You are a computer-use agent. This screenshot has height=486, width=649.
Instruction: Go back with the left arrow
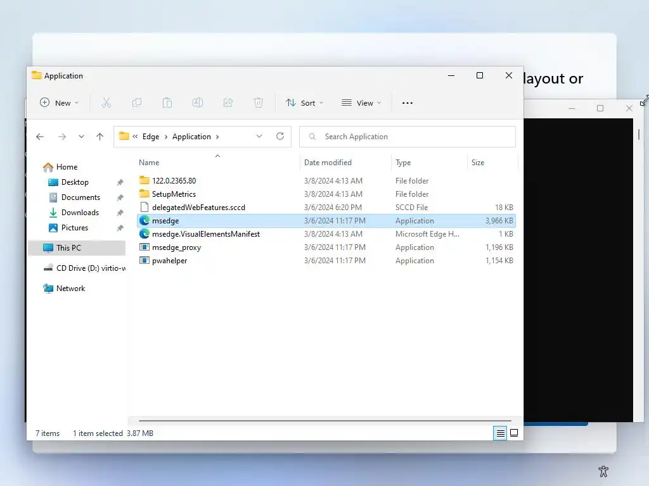[x=40, y=137]
